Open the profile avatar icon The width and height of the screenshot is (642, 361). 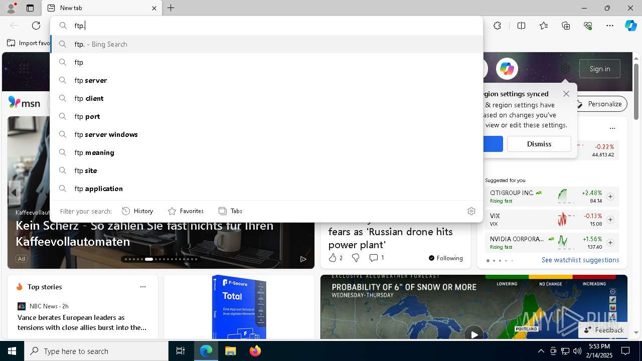[x=11, y=8]
